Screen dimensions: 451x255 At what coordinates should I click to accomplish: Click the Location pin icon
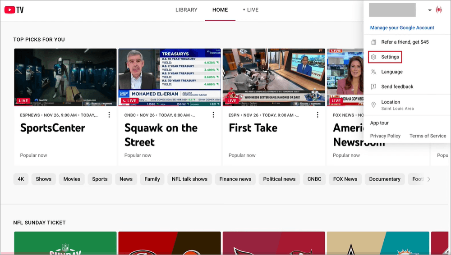click(373, 105)
